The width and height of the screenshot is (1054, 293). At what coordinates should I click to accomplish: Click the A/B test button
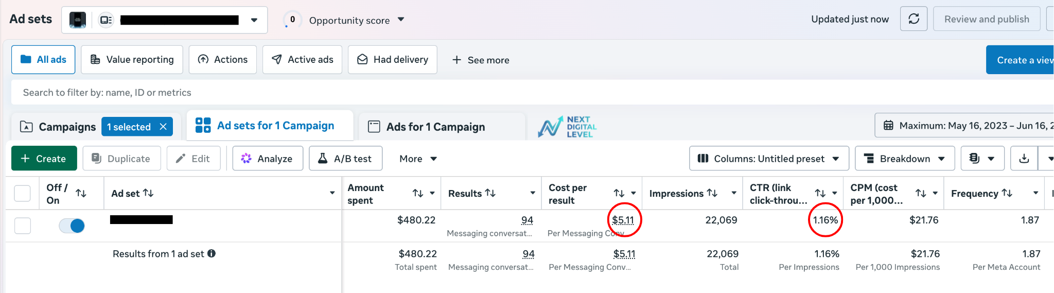pos(346,159)
